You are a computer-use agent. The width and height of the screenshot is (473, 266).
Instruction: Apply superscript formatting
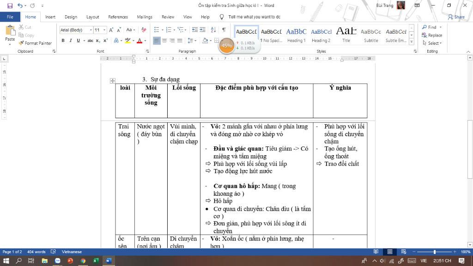coord(105,41)
